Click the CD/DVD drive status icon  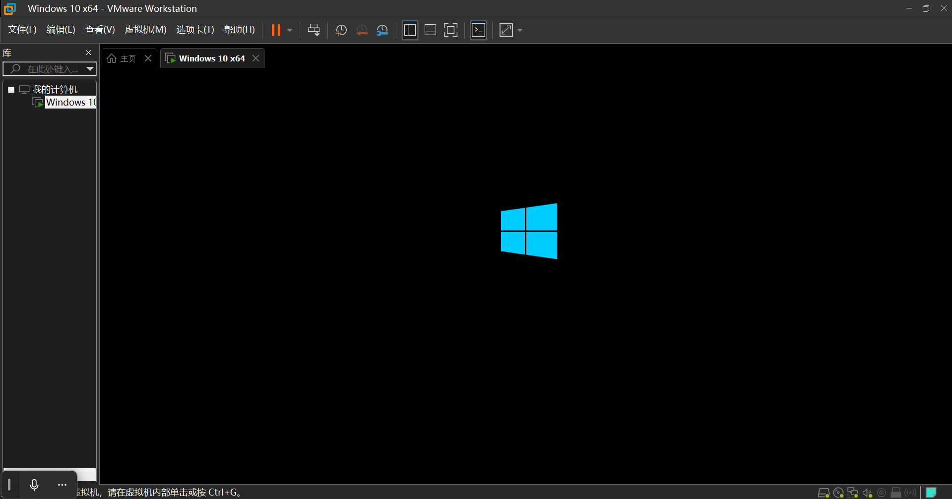tap(838, 493)
